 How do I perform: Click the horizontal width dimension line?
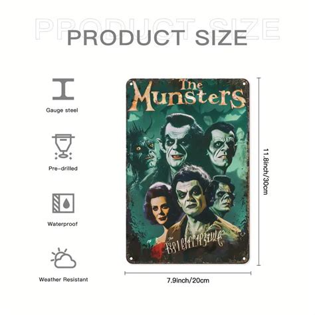(x=188, y=273)
